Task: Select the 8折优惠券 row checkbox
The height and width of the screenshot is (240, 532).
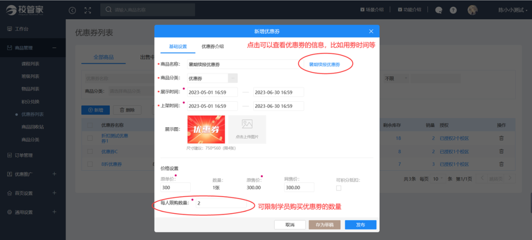Action: [x=90, y=164]
